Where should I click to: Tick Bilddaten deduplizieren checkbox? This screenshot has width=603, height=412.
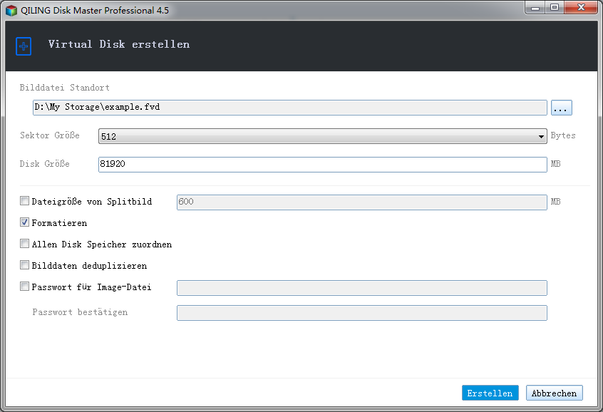(25, 265)
